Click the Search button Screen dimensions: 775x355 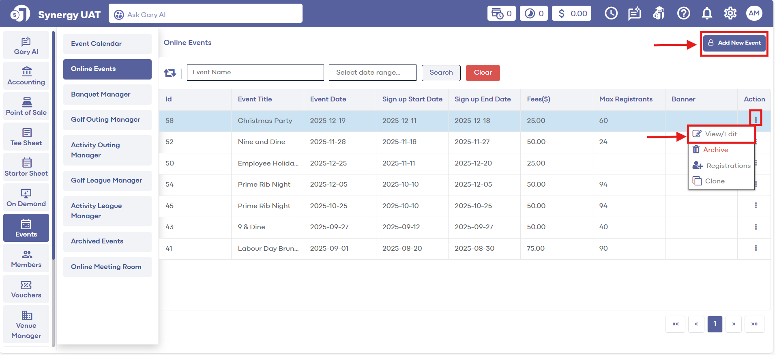(x=441, y=73)
